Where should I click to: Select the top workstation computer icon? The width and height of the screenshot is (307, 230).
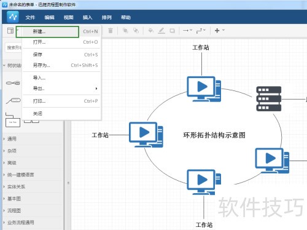(x=204, y=89)
